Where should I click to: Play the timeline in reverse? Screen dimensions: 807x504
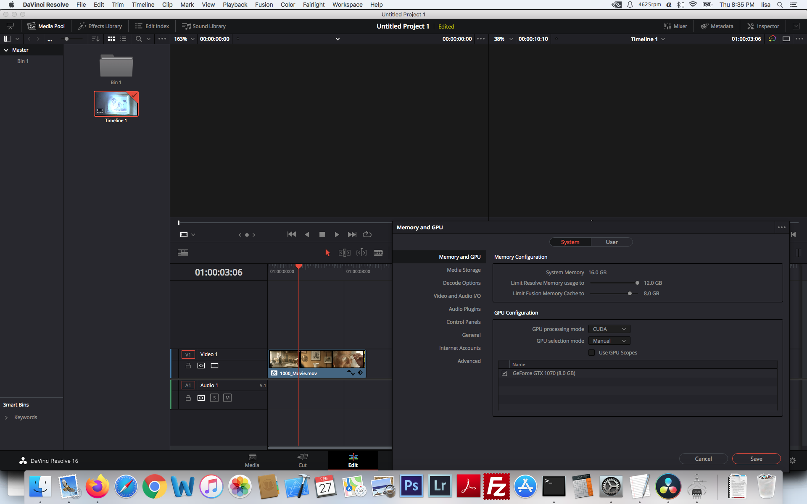[307, 234]
